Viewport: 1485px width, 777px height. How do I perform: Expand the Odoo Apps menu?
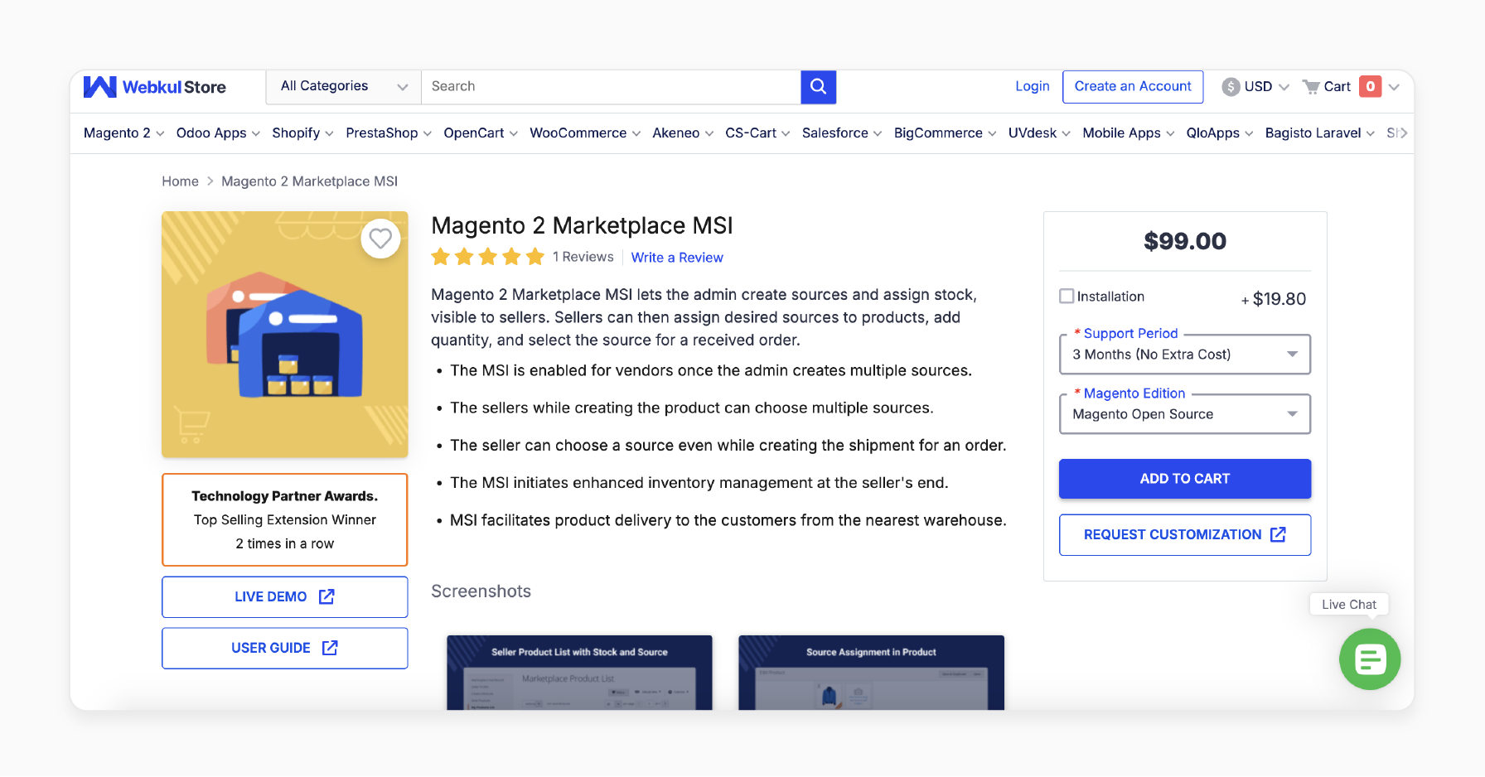coord(218,133)
